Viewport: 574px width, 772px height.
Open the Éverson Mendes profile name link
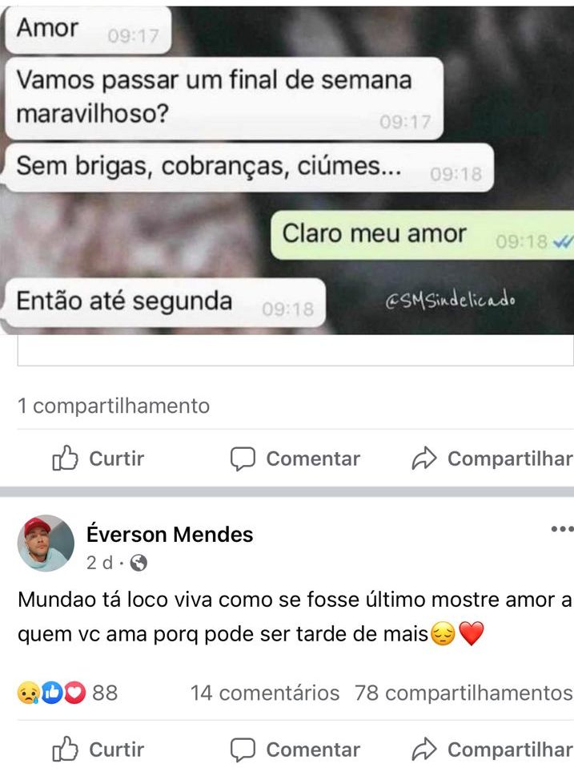(x=170, y=534)
